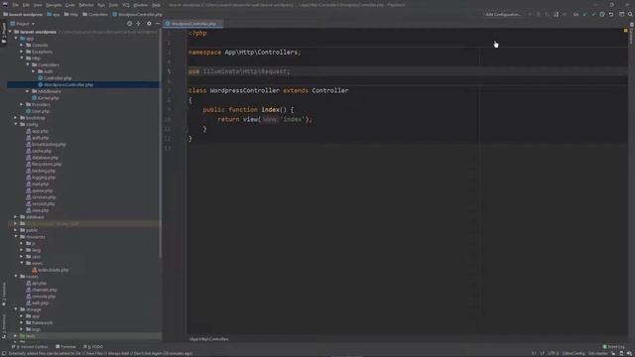Select filesystems.php in config folder
This screenshot has width=635, height=357.
click(44, 164)
